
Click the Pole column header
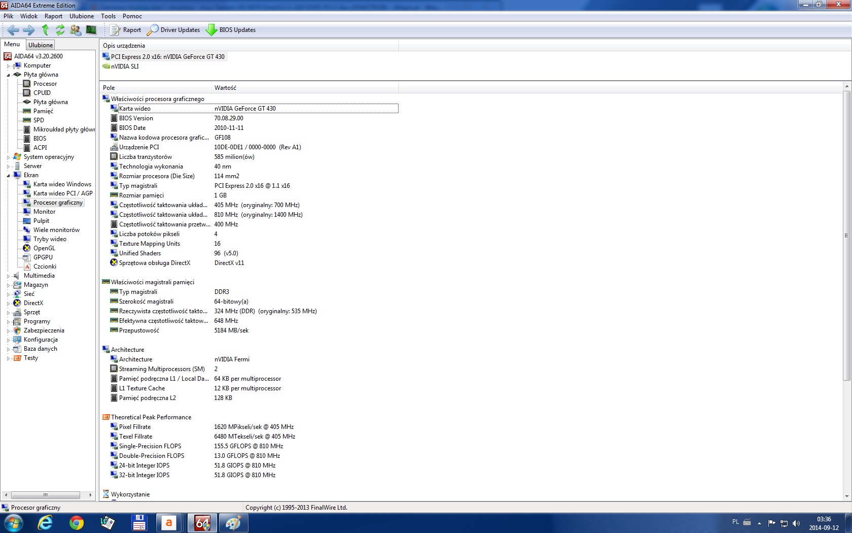(155, 88)
